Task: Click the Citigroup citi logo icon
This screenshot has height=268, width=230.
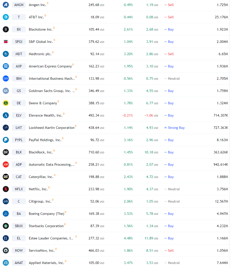Action: tap(6, 202)
